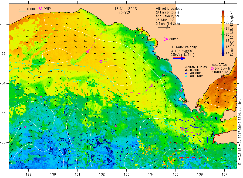This screenshot has height=178, width=243.
Task: Click the magenta drifter chevron symbol in the legend
Action: pos(166,39)
